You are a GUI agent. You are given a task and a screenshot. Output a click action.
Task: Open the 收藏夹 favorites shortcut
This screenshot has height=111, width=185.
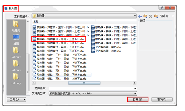click(x=16, y=26)
